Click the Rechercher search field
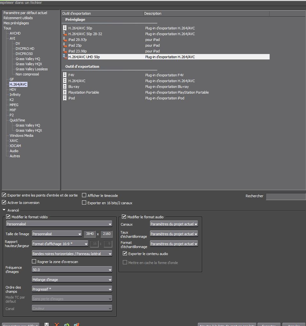306x326 pixels. pyautogui.click(x=286, y=196)
